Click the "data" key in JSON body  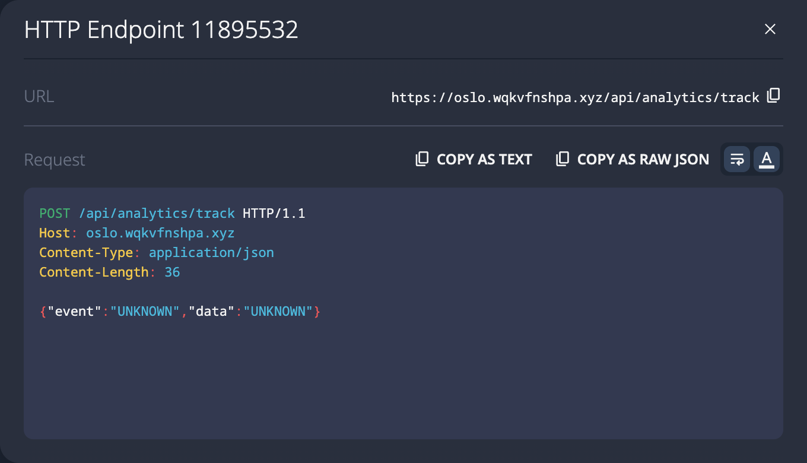(x=212, y=312)
